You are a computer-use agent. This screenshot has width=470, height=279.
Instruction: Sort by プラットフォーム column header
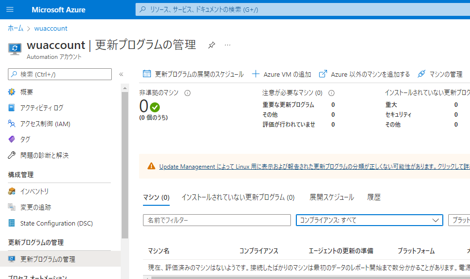416,251
